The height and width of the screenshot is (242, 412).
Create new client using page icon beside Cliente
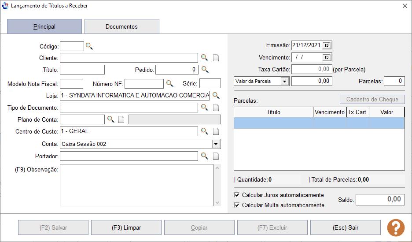tap(216, 58)
